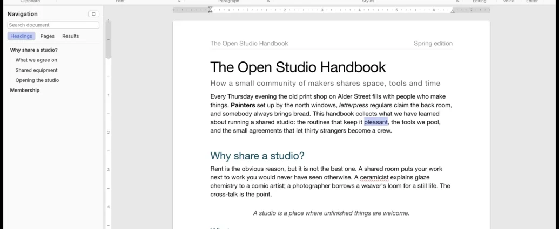Click the left indent marker on ruler
Image resolution: width=559 pixels, height=229 pixels.
click(210, 12)
